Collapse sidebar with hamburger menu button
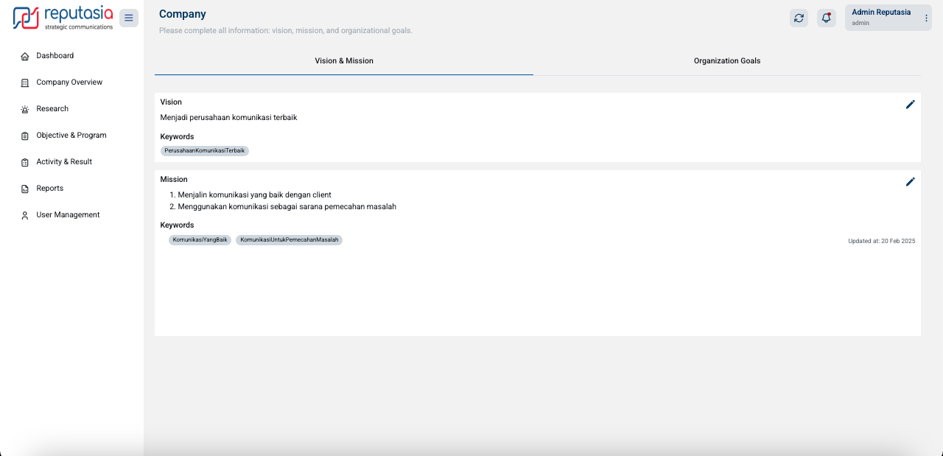 (129, 18)
